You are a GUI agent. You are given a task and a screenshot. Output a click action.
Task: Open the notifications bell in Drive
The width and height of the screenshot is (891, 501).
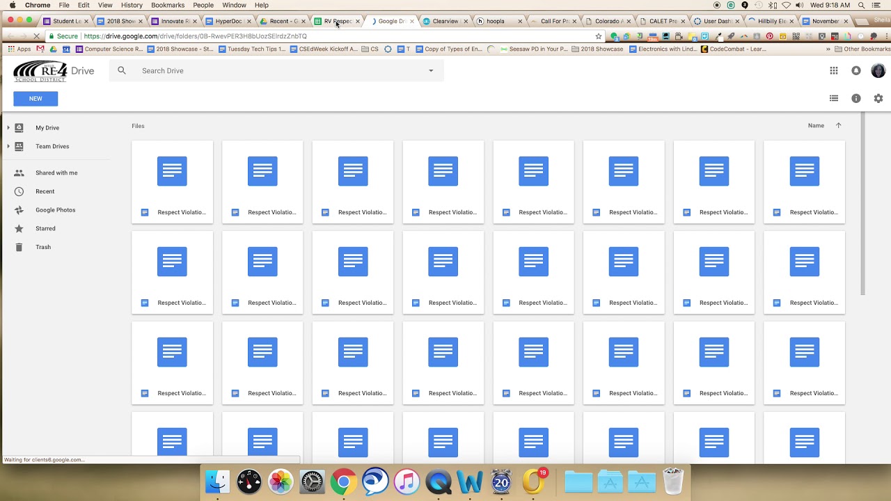pyautogui.click(x=856, y=70)
